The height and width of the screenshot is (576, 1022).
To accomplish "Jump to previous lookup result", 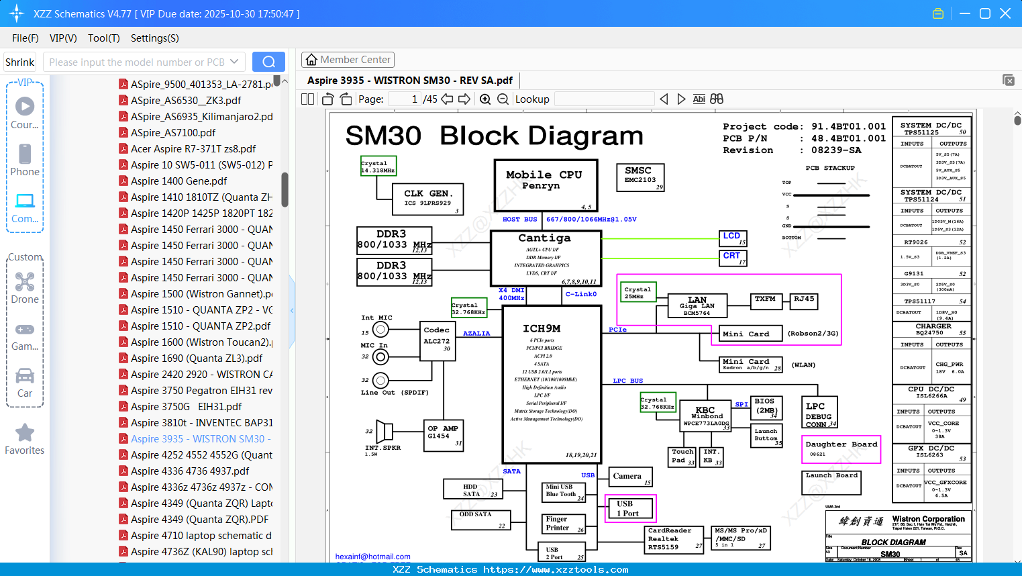I will click(x=664, y=99).
